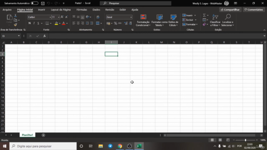
Task: Click the Compartilhar button
Action: [230, 10]
